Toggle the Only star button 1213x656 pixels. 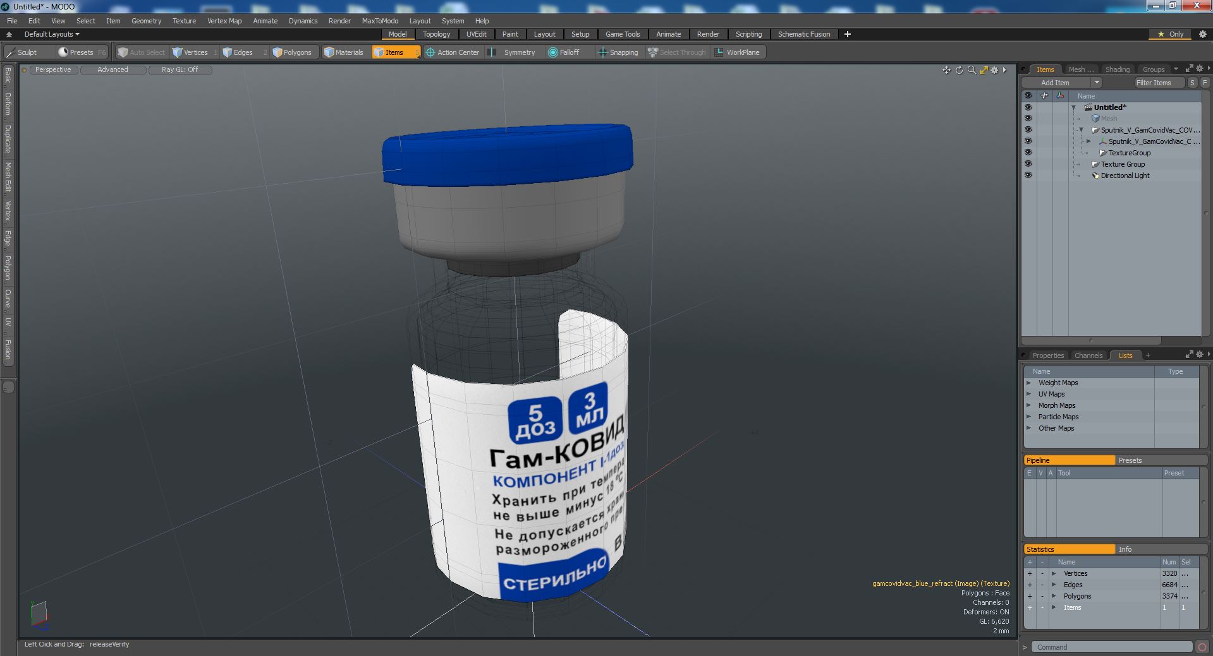point(1170,34)
